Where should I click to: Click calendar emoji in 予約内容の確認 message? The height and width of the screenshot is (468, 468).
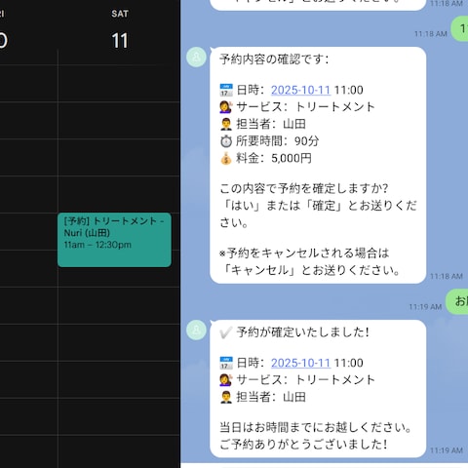tap(226, 90)
